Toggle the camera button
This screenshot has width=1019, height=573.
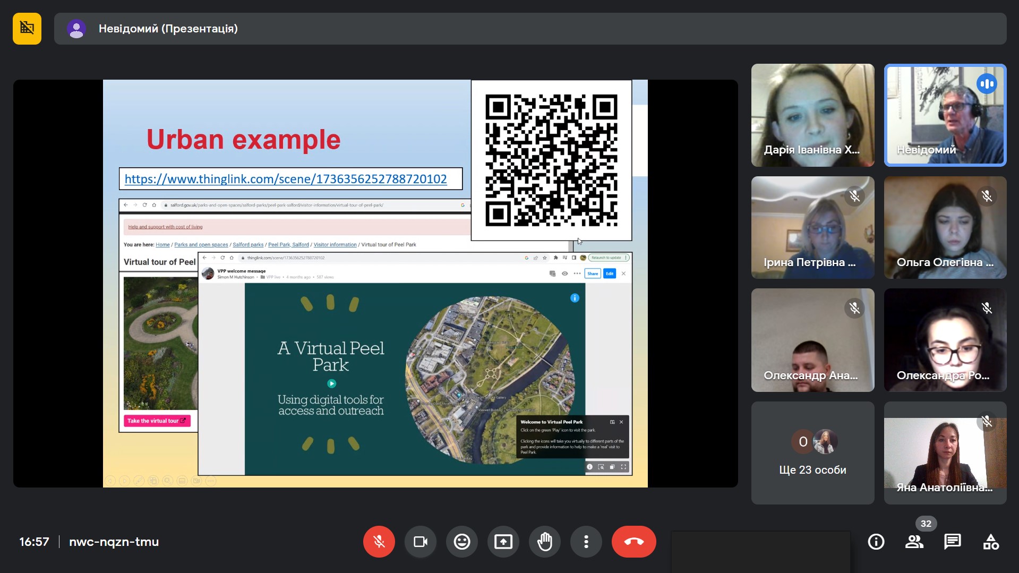421,542
